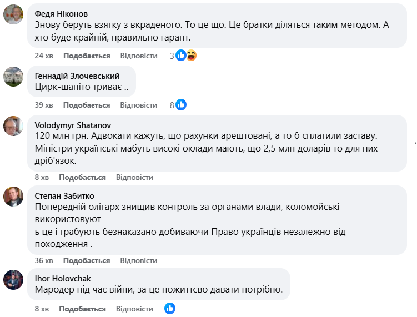The height and width of the screenshot is (317, 417).
Task: Reply to Геннадій Злочевський's comment
Action: coord(139,105)
